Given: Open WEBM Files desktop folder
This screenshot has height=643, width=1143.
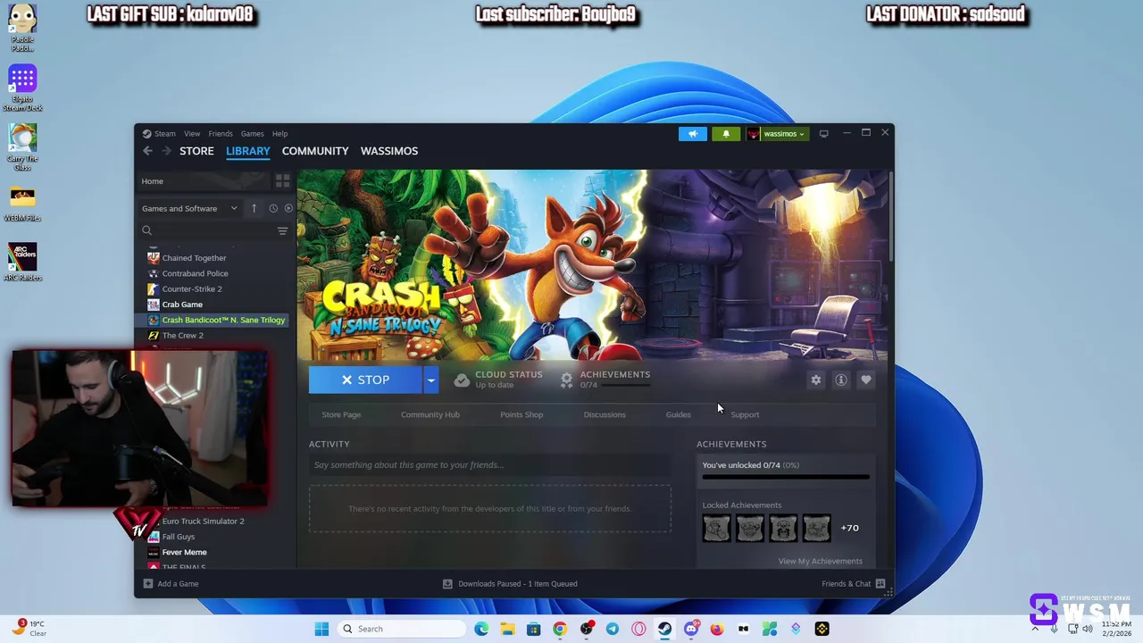Looking at the screenshot, I should click(22, 203).
